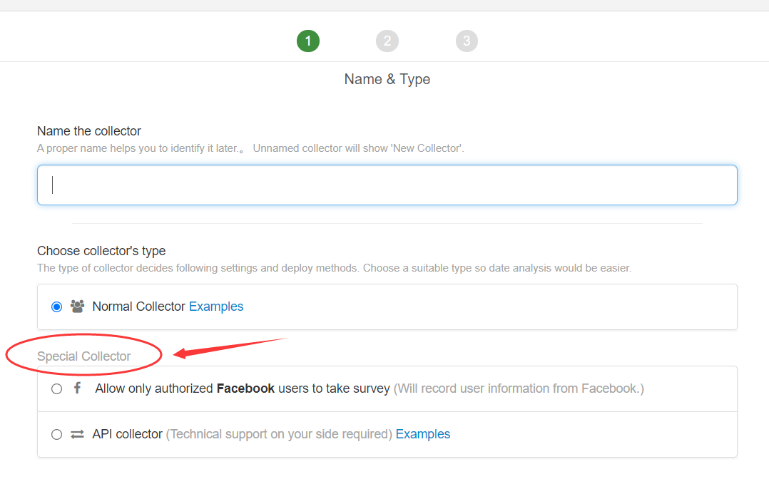Click the green step 1 indicator

pos(308,41)
